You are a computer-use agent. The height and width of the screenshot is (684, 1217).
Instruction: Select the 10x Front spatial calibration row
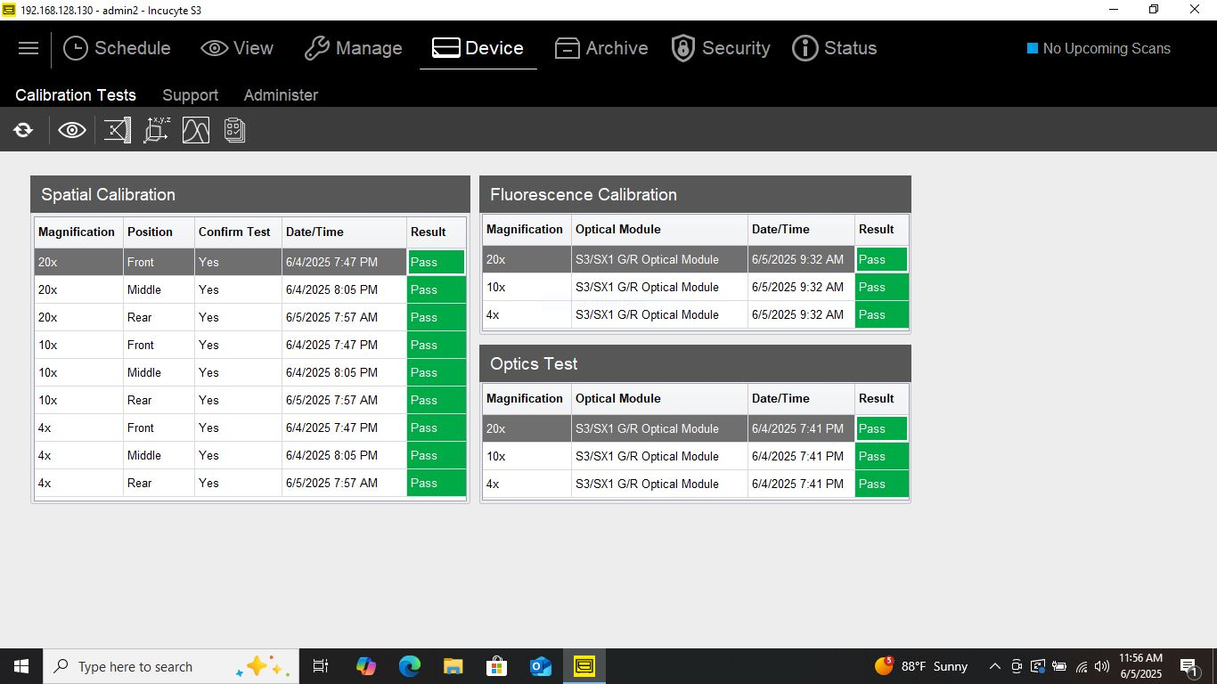(x=250, y=345)
